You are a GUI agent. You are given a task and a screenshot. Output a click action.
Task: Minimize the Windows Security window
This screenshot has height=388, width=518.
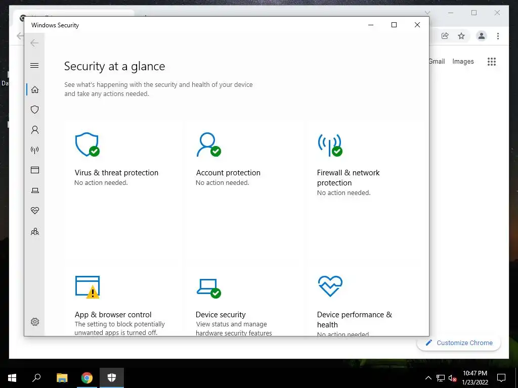(x=371, y=25)
